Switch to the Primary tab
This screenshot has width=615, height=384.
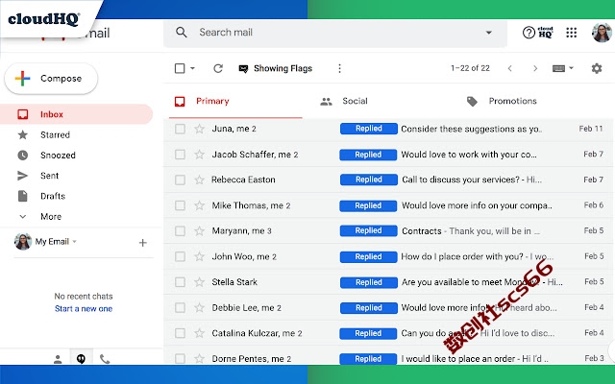pos(235,101)
